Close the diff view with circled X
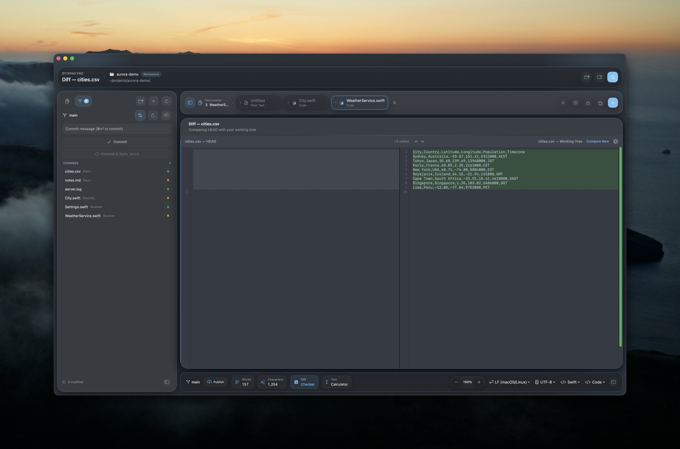The image size is (680, 449). 615,141
